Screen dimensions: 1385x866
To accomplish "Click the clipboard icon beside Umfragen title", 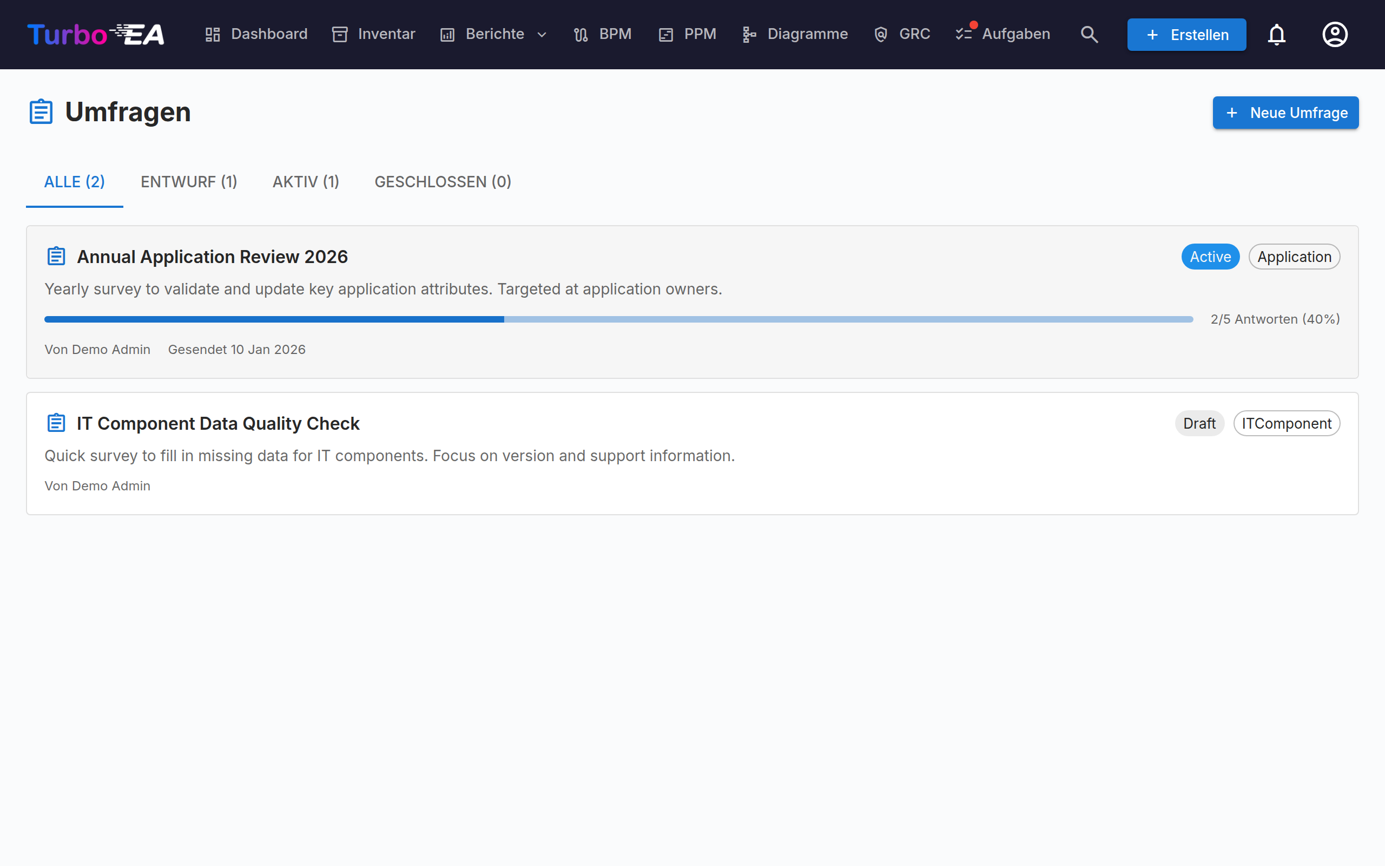I will pos(41,111).
